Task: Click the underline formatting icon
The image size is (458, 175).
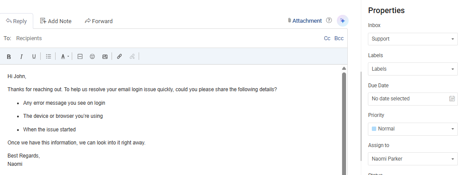Action: pyautogui.click(x=34, y=56)
